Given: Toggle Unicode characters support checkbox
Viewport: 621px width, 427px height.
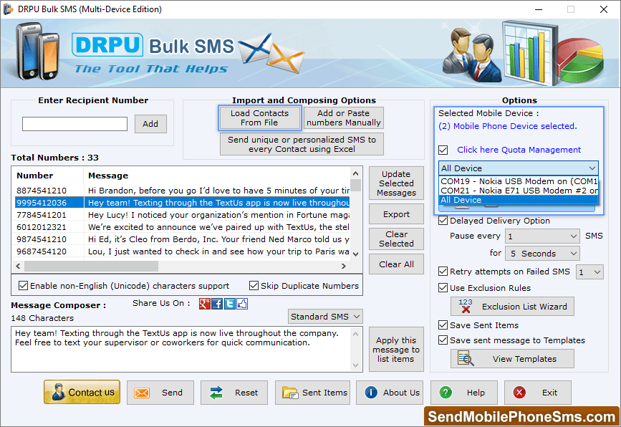Looking at the screenshot, I should 24,286.
